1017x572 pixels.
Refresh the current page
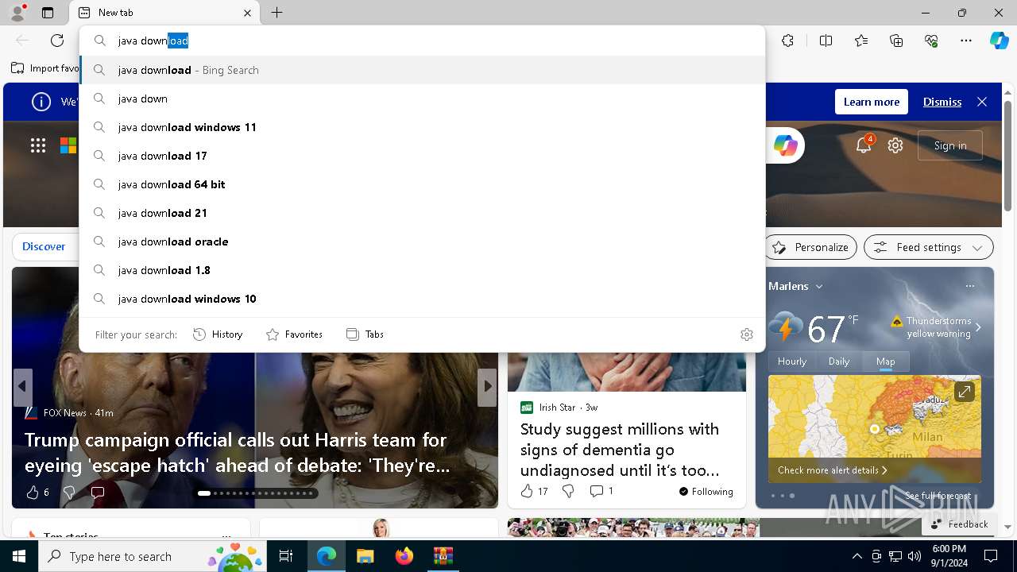coord(57,41)
